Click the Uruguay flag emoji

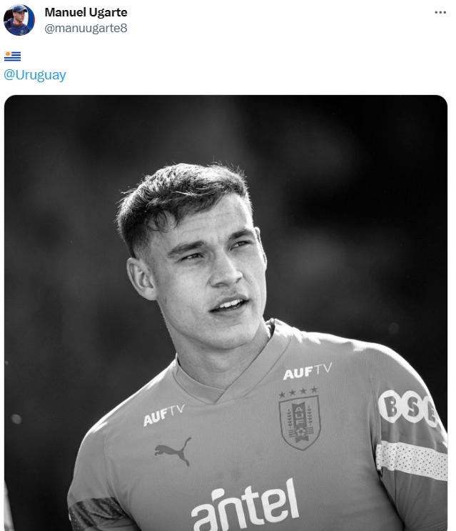[13, 56]
